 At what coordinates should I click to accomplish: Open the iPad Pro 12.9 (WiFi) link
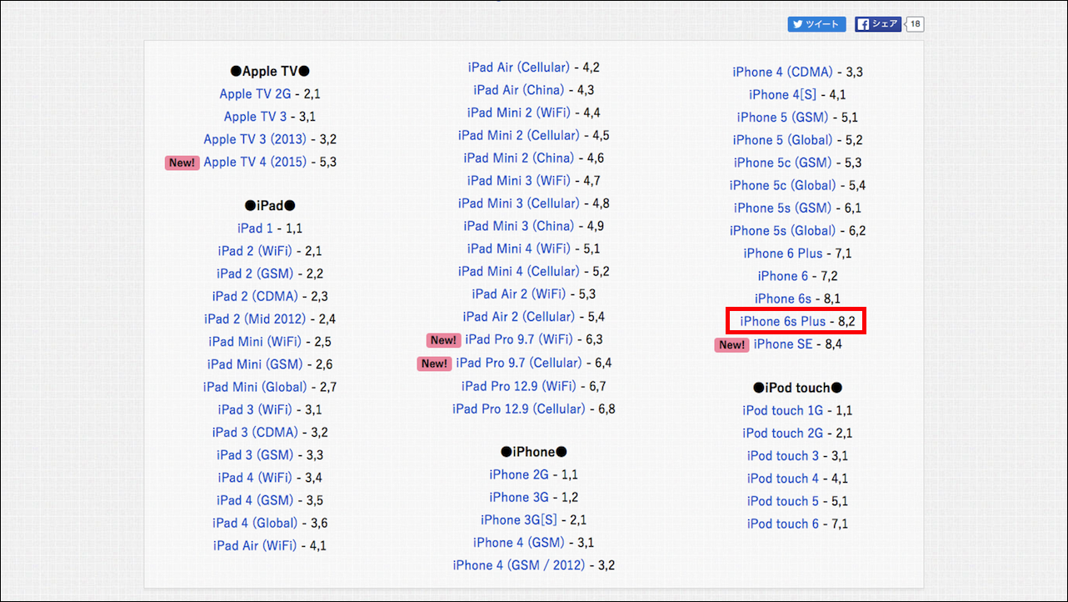[519, 386]
